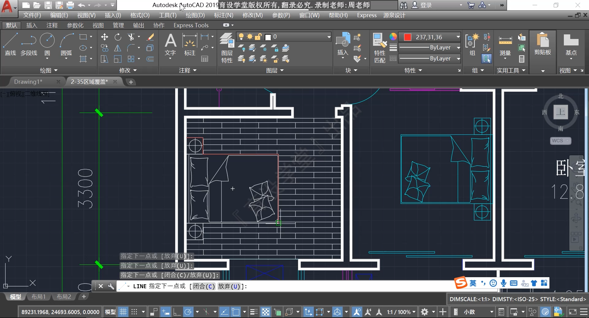The width and height of the screenshot is (589, 318).
Task: Toggle snap mode in status bar
Action: pyautogui.click(x=134, y=312)
